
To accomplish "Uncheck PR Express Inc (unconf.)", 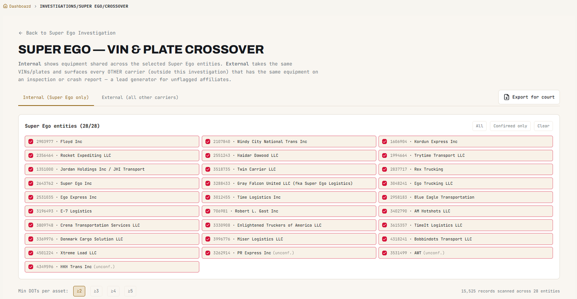I will click(x=288, y=253).
